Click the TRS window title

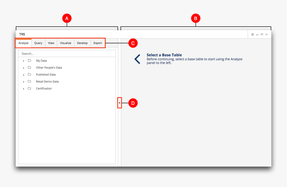pos(22,34)
